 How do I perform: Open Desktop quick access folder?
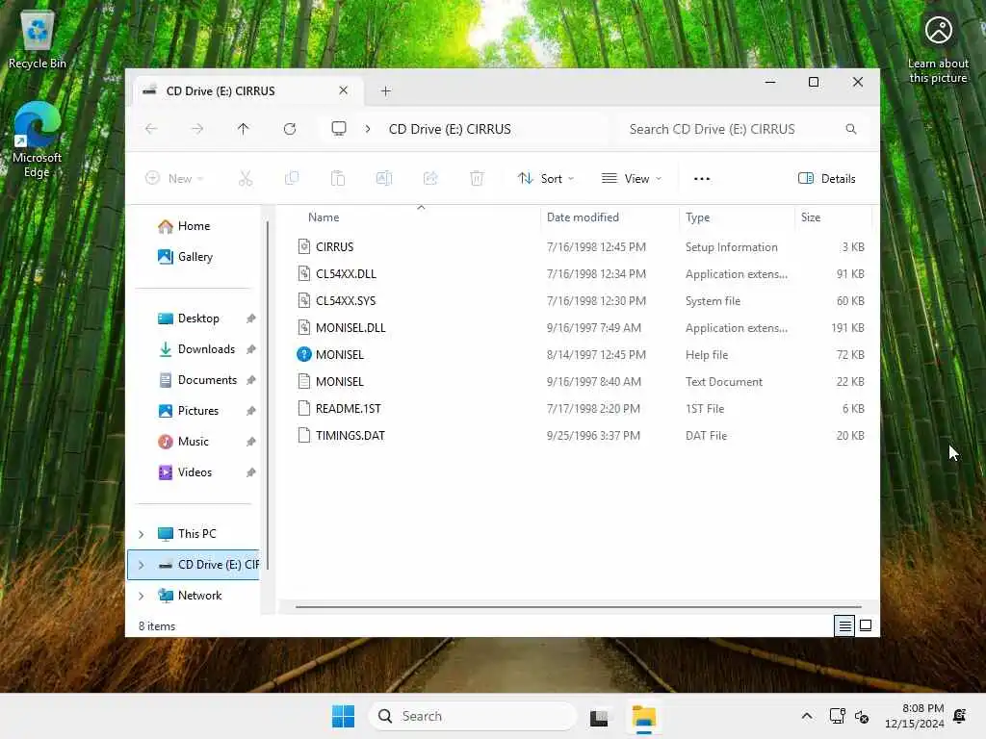click(x=198, y=318)
